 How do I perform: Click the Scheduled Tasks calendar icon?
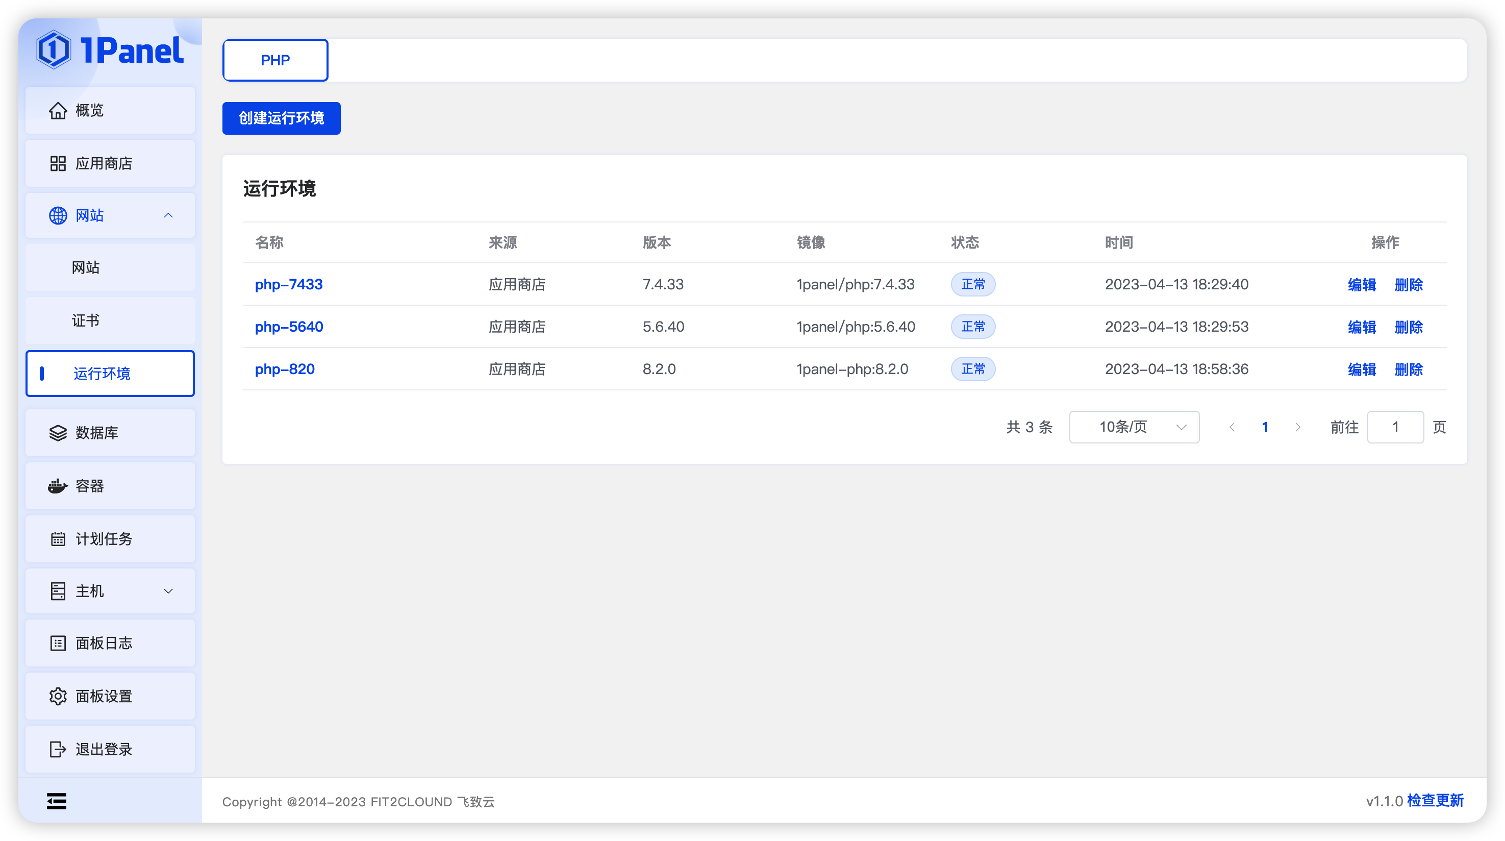click(58, 539)
